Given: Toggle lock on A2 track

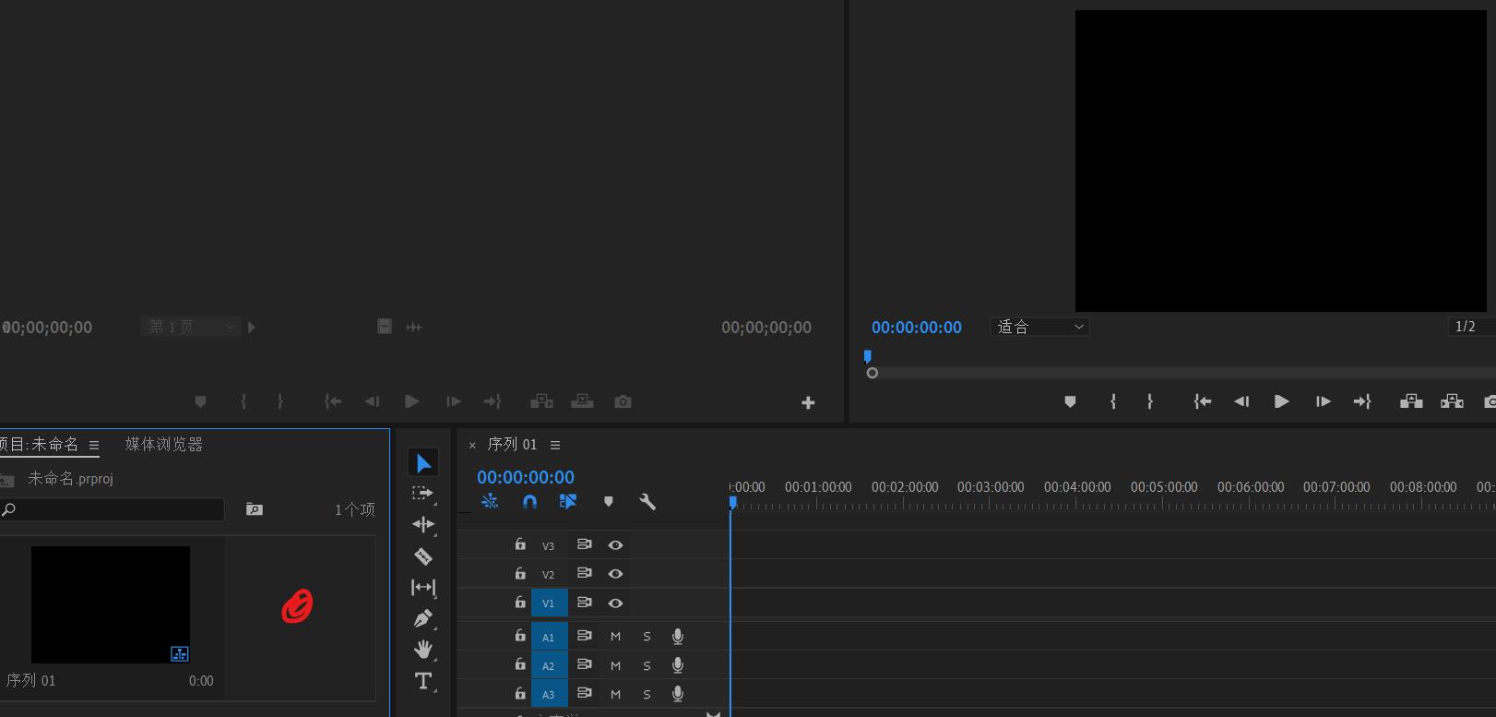Looking at the screenshot, I should (520, 664).
